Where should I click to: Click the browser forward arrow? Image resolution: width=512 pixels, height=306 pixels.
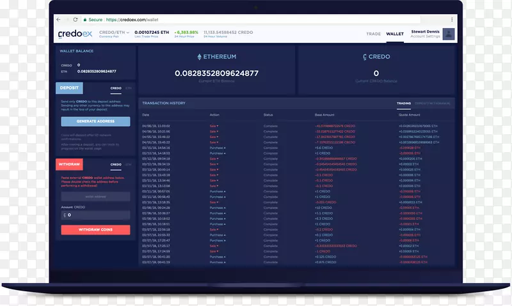67,20
